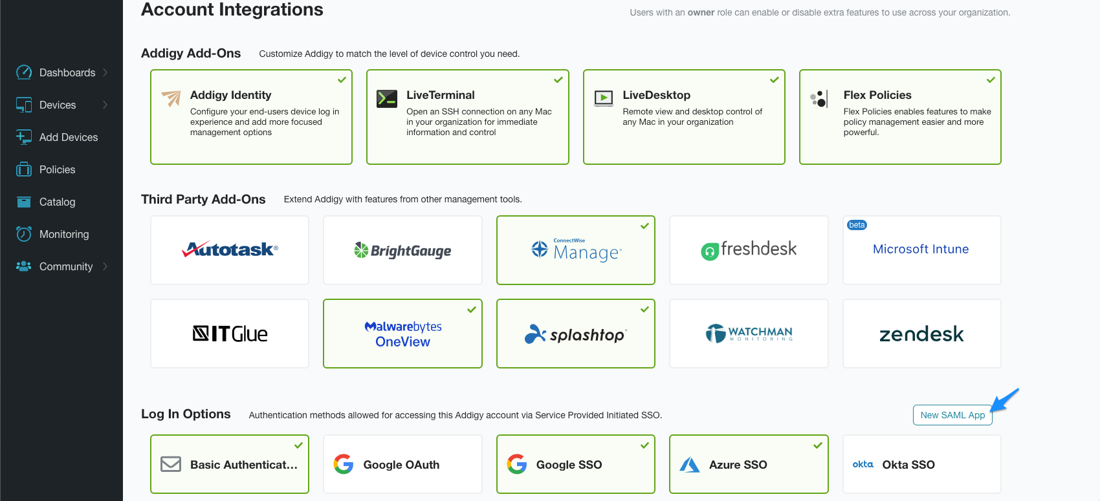Select the Freshdesk integration tile
The width and height of the screenshot is (1100, 501).
coord(749,250)
